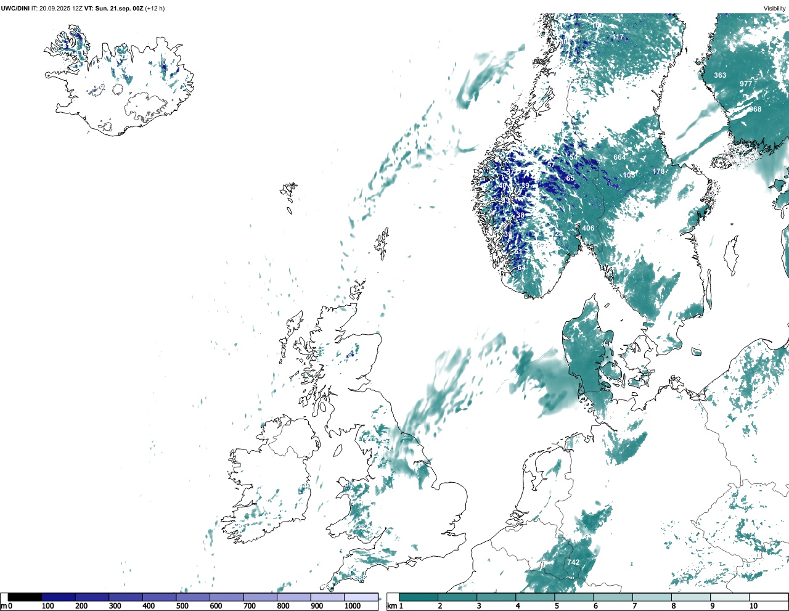Click the 'UWC/DINI' header text

coord(15,9)
